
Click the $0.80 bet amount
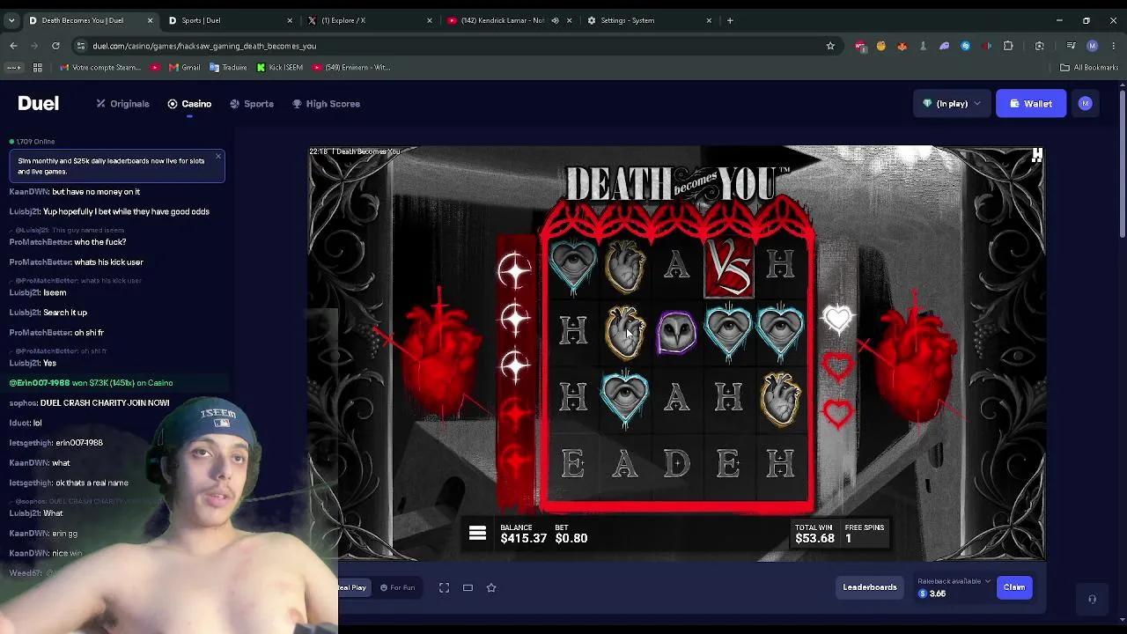pyautogui.click(x=571, y=538)
